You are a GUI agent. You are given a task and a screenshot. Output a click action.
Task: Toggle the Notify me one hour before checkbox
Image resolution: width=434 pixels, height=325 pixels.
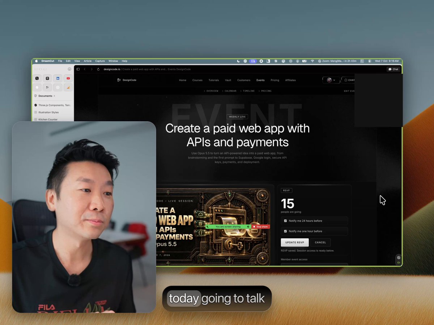click(285, 231)
